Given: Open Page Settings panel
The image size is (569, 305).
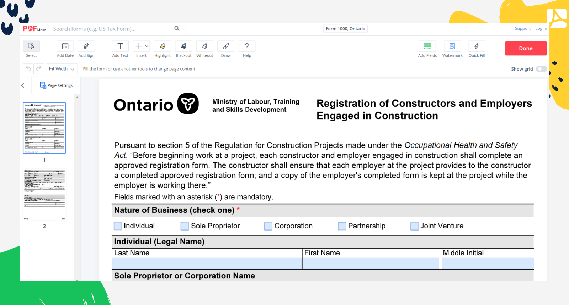Looking at the screenshot, I should 56,85.
